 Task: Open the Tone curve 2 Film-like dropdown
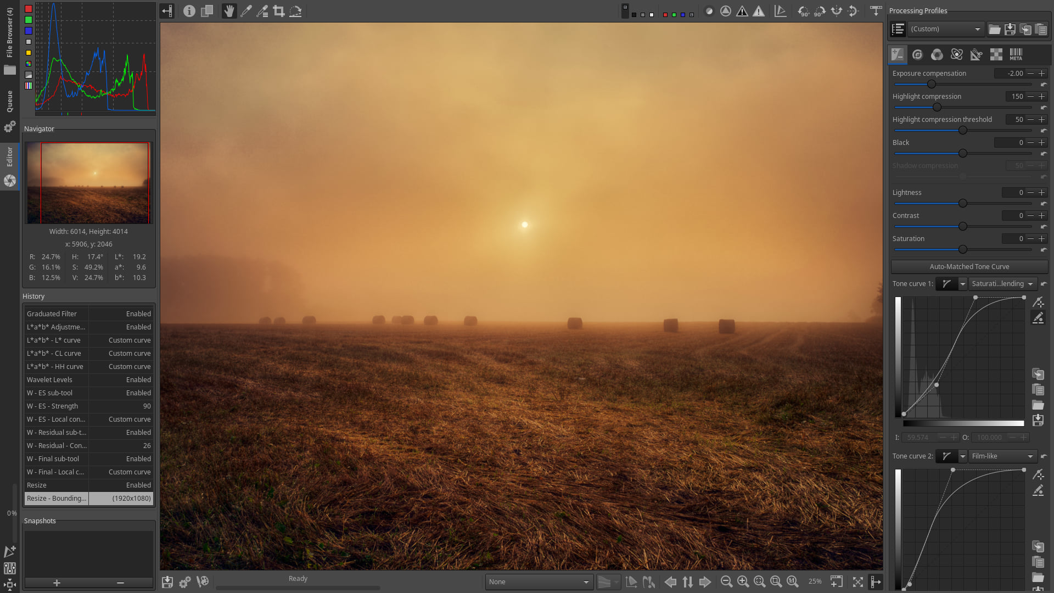pos(1002,455)
